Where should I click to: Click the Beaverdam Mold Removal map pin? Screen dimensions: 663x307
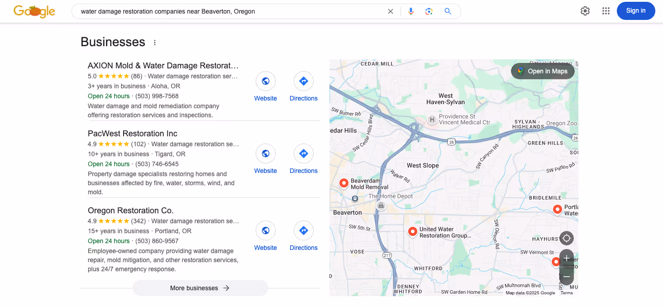pos(344,183)
